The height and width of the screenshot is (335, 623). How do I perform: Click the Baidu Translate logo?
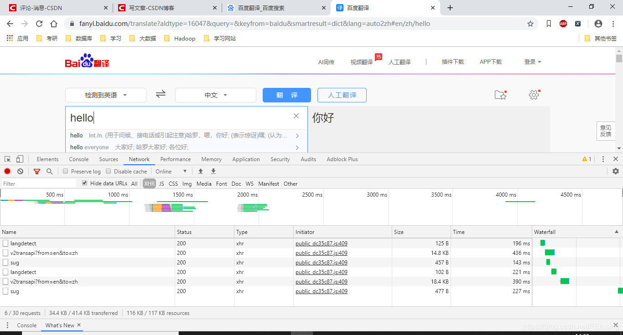(x=87, y=61)
